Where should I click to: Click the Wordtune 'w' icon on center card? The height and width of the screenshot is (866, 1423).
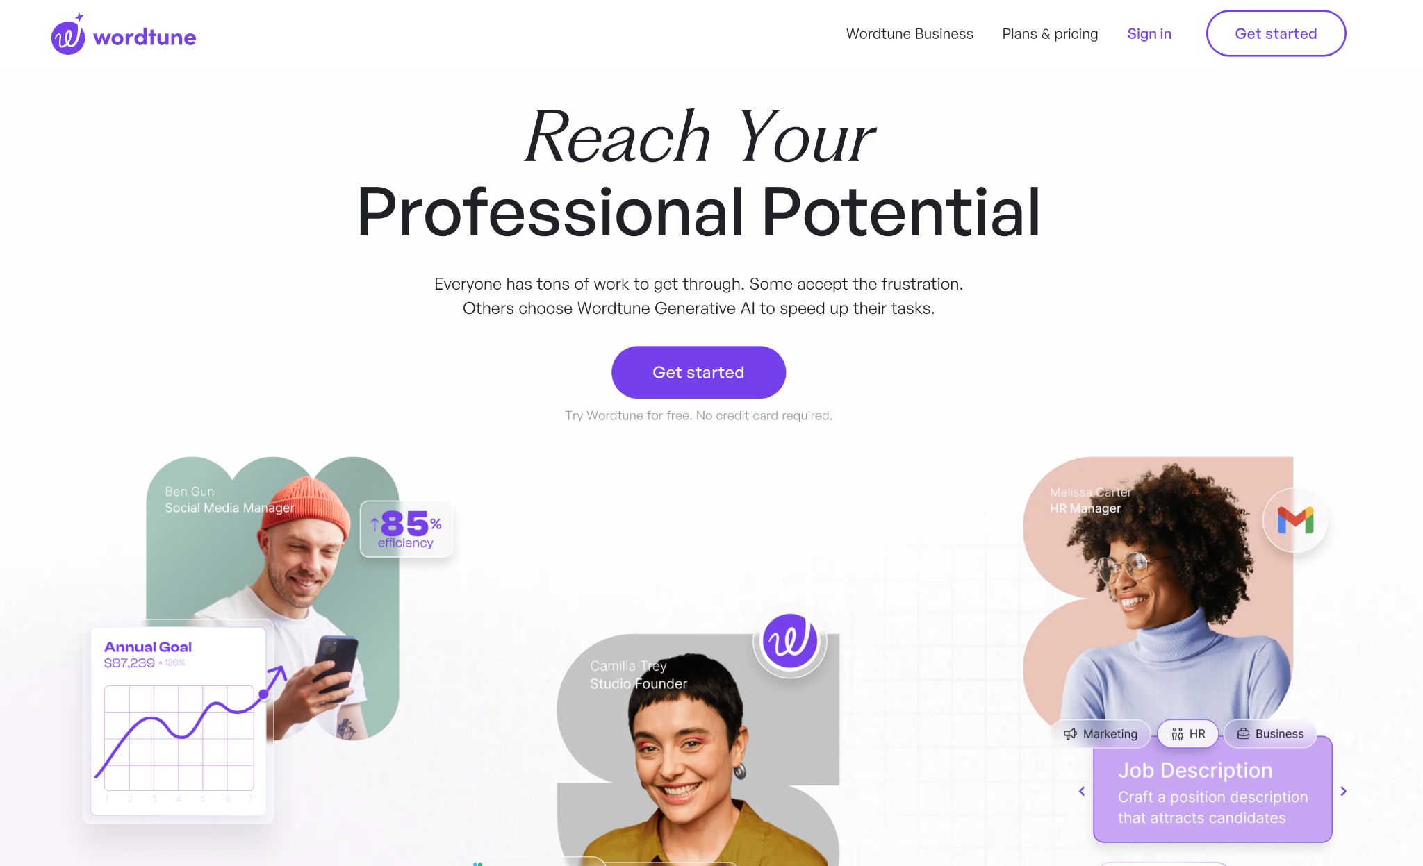point(790,640)
